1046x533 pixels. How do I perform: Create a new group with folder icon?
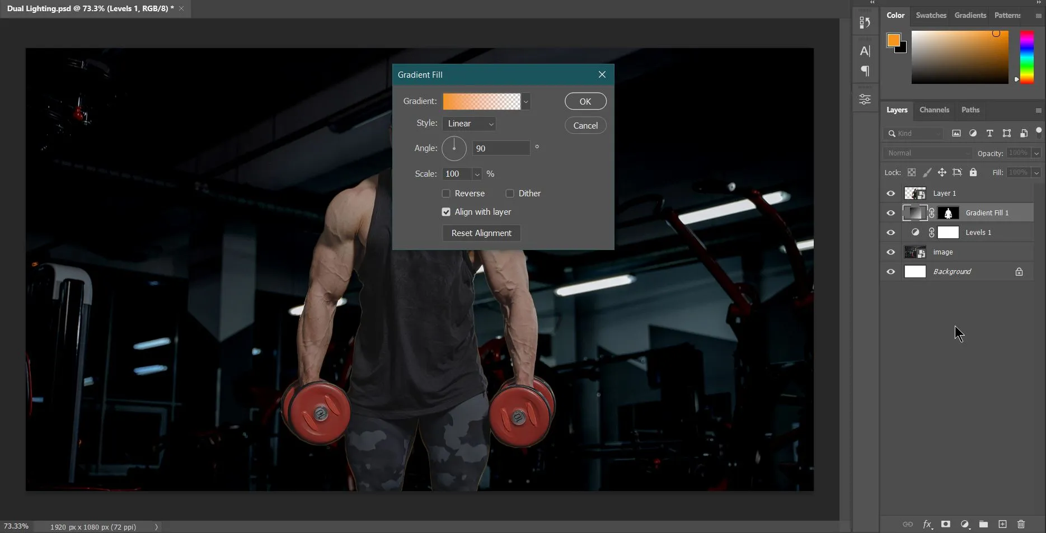click(983, 524)
